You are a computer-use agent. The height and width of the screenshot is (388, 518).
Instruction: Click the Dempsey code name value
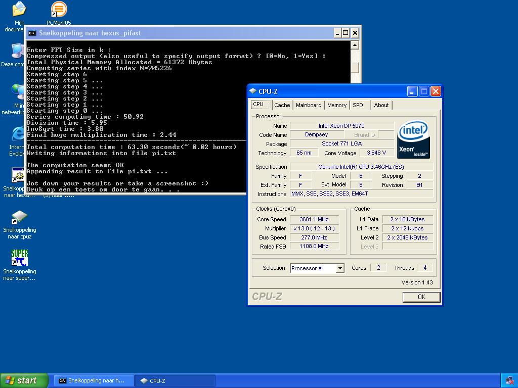tap(317, 134)
